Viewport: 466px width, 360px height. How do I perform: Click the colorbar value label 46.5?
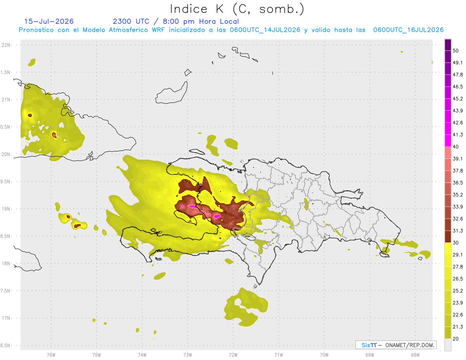point(458,87)
